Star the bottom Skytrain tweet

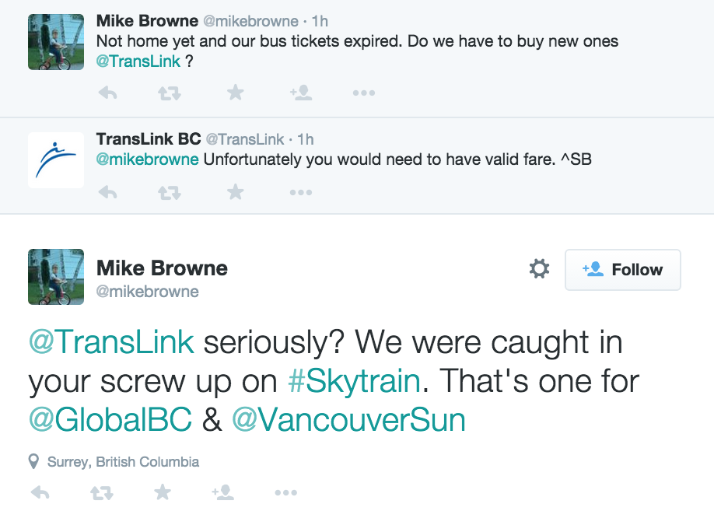[163, 492]
